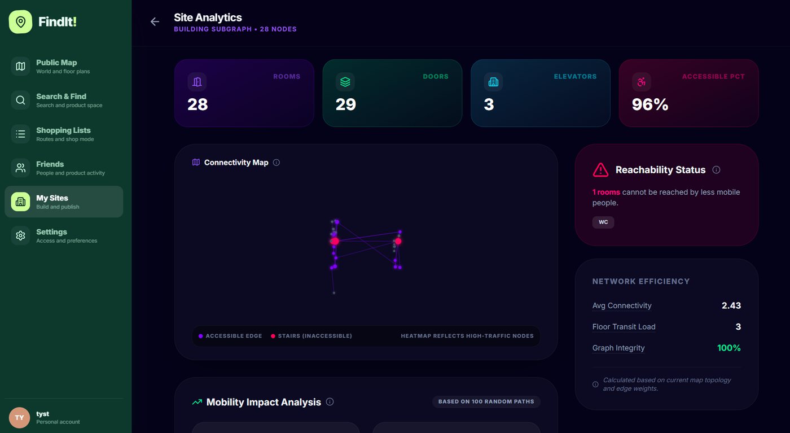Click the 3 elevators count
Image resolution: width=790 pixels, height=433 pixels.
489,104
